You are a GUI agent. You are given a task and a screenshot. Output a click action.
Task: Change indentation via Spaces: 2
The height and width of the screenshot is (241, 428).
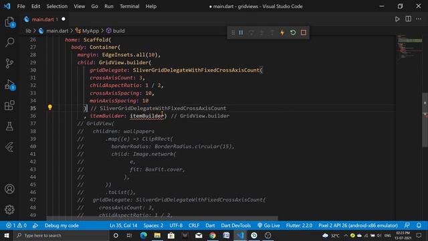153,226
